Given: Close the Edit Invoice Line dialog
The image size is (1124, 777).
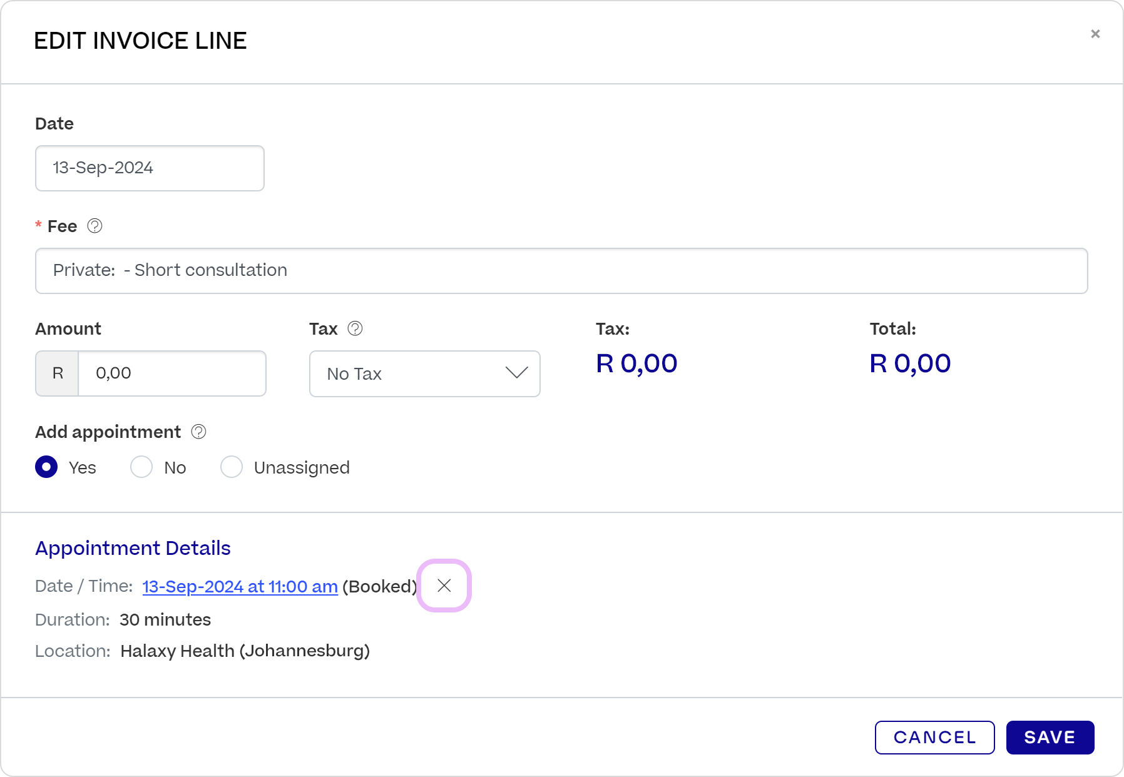Looking at the screenshot, I should (x=1095, y=34).
